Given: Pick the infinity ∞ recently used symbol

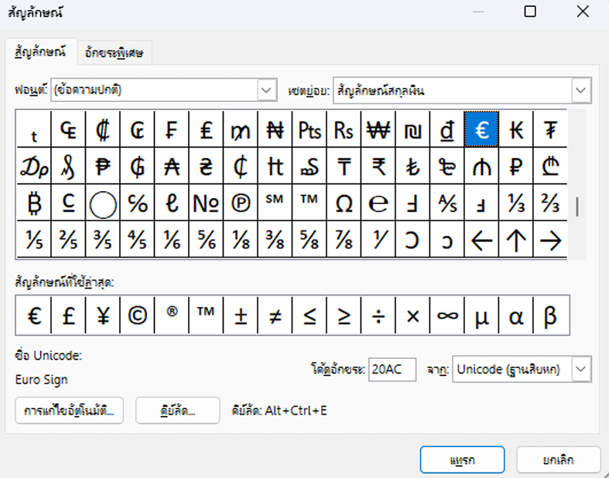Looking at the screenshot, I should pyautogui.click(x=447, y=316).
